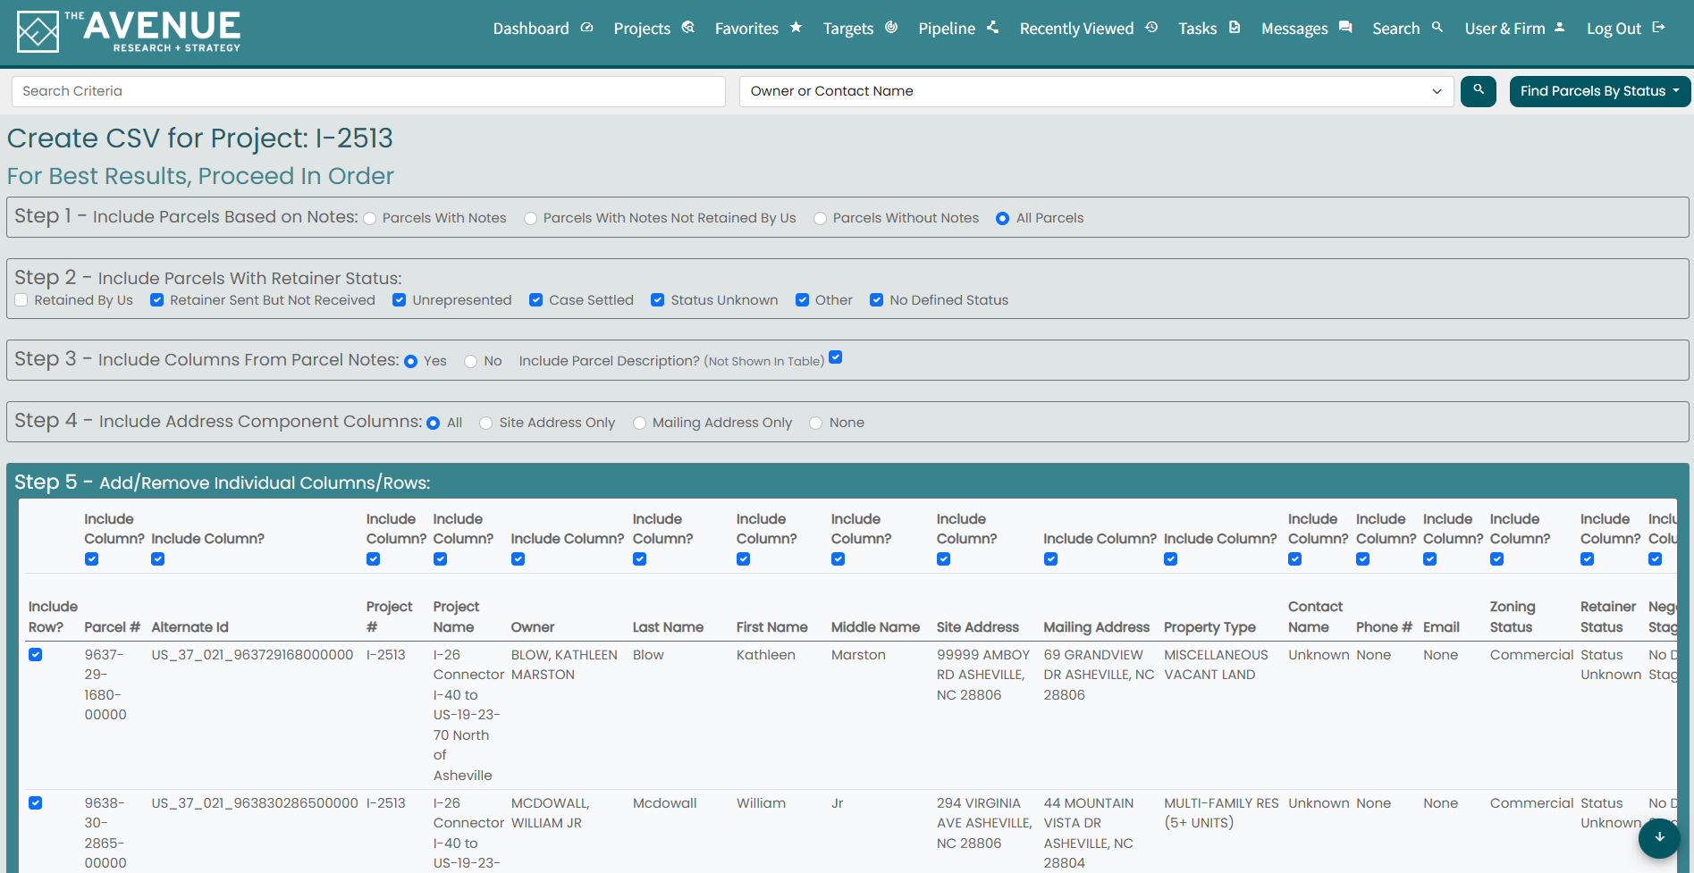Uncheck Include Row for Blow Kathleen parcel
Image resolution: width=1694 pixels, height=873 pixels.
(36, 655)
